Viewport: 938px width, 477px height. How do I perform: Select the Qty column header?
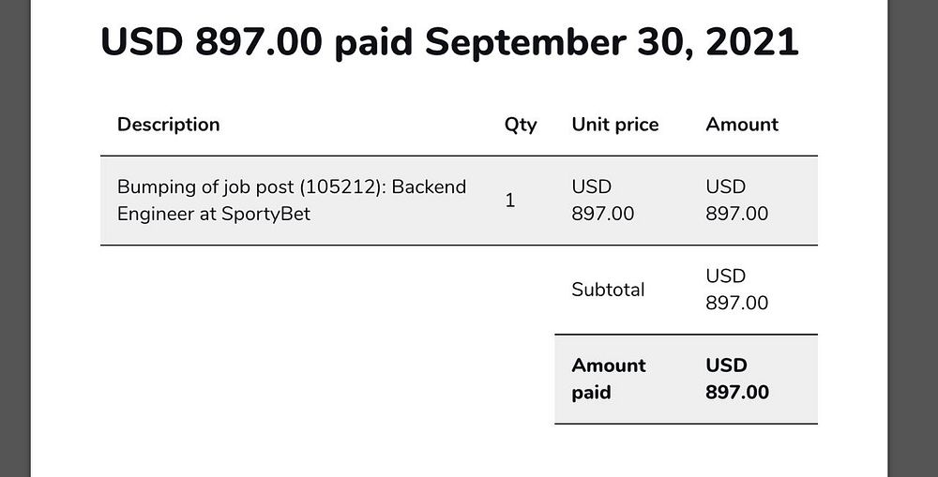coord(521,124)
